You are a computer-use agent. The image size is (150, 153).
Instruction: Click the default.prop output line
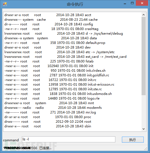[x=55, y=43]
